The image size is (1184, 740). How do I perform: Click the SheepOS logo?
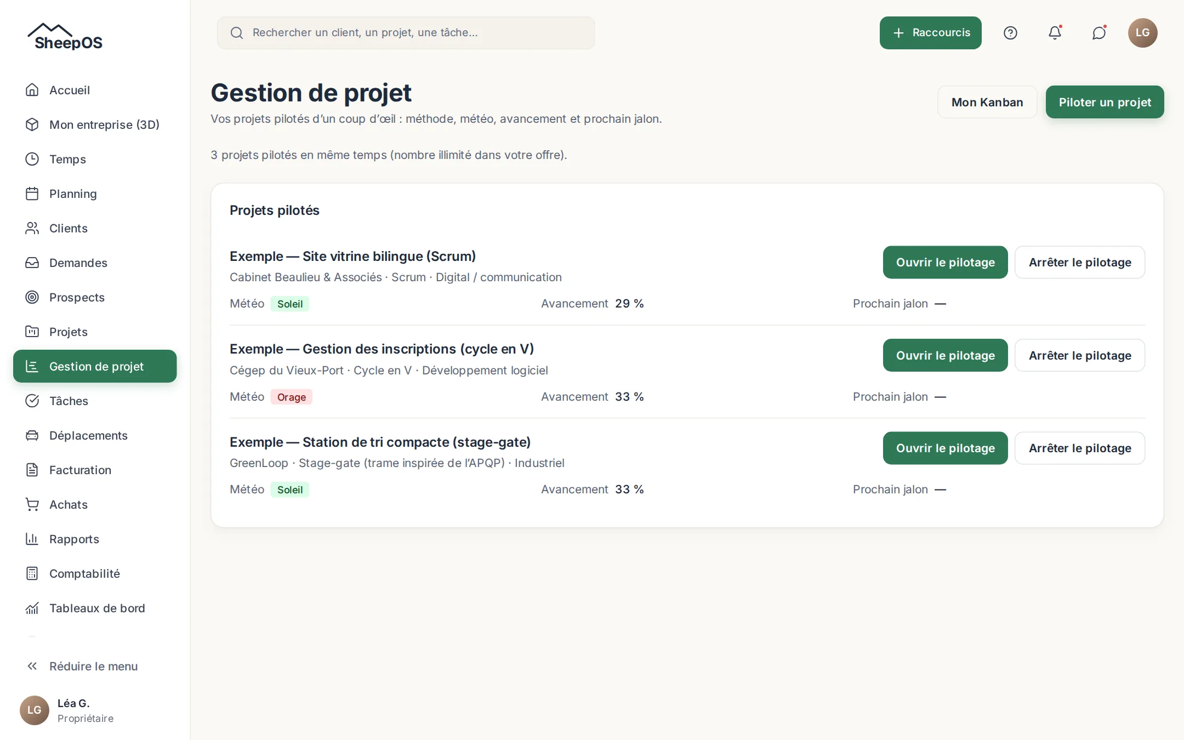click(x=65, y=37)
